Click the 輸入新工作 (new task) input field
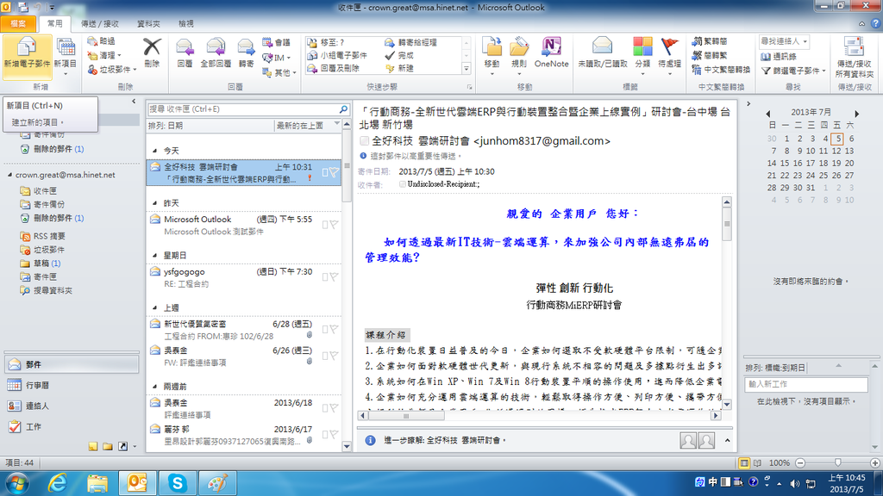Viewport: 883px width, 496px height. (806, 384)
